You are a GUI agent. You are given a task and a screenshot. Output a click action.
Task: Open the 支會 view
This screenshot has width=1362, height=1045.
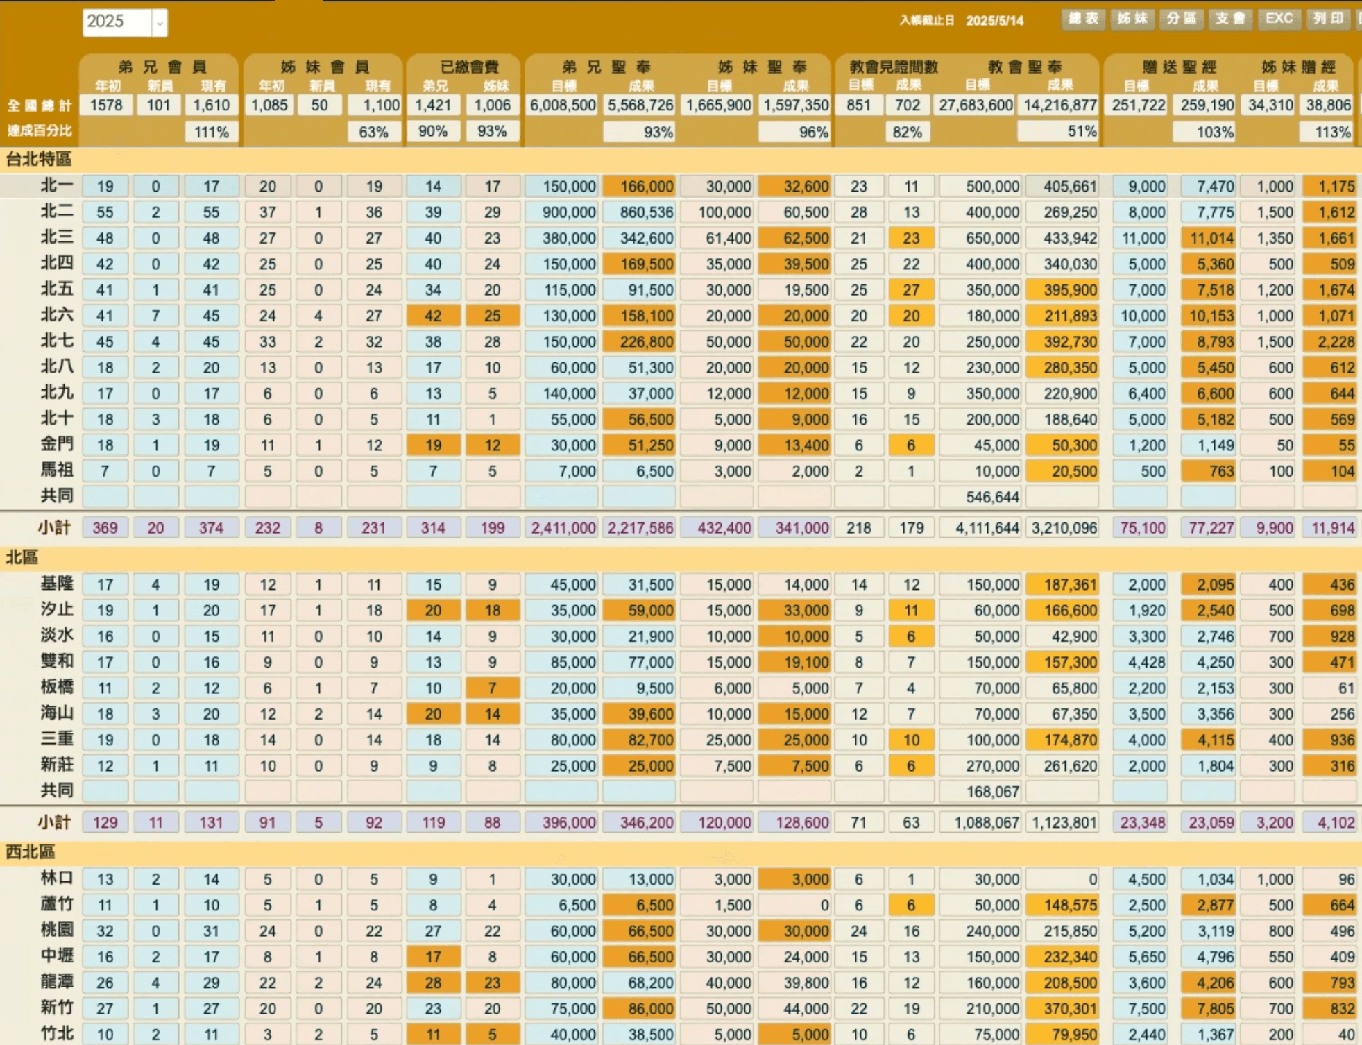[x=1230, y=19]
